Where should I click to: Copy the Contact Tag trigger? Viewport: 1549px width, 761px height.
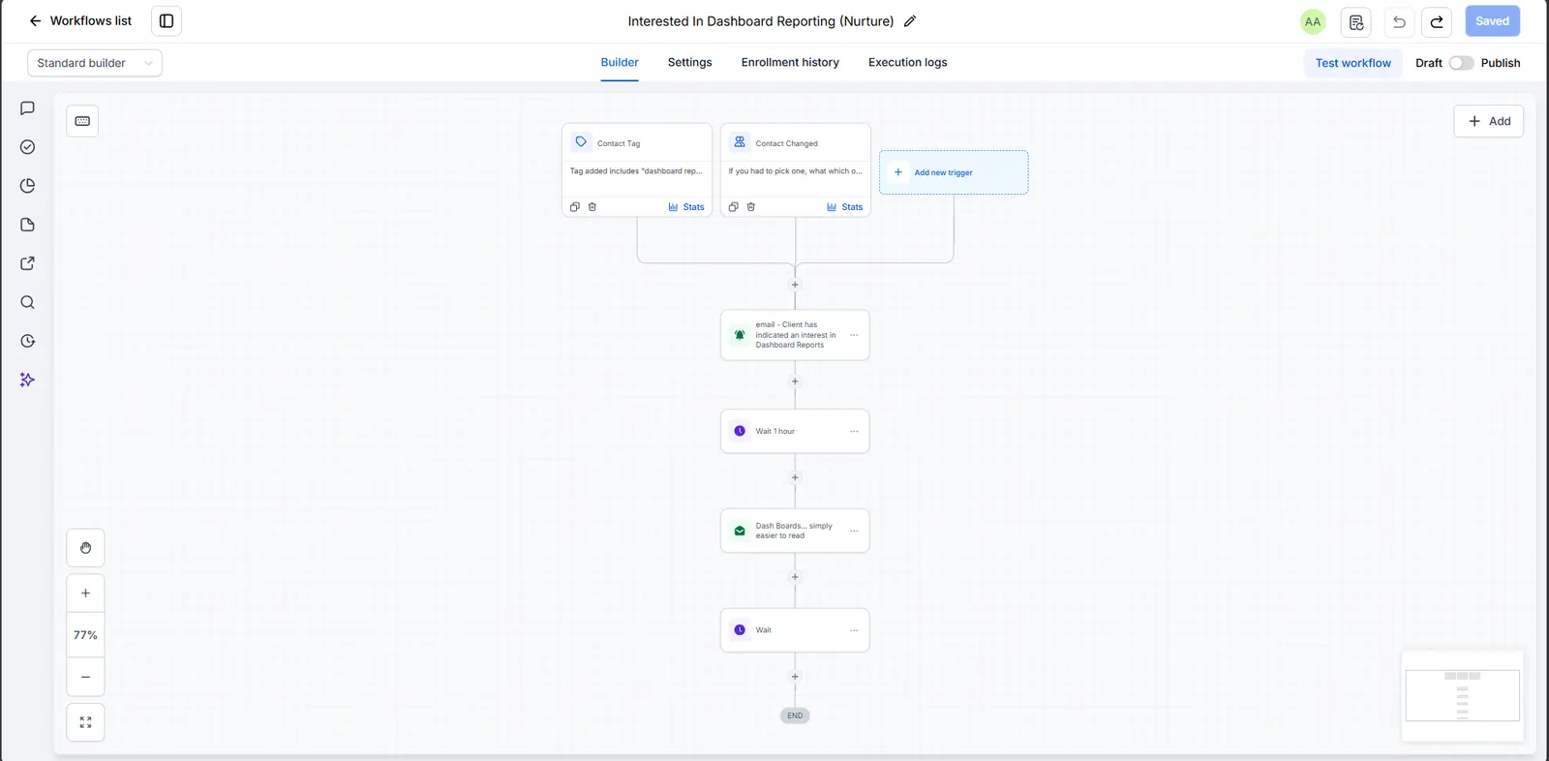575,207
